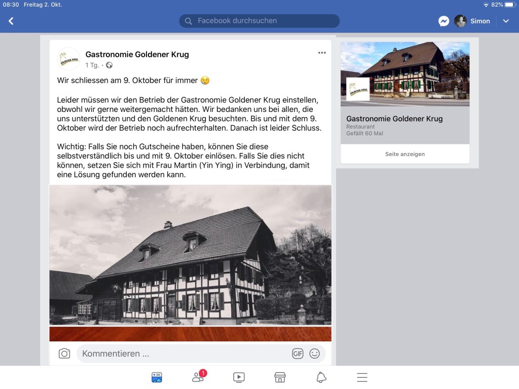View notifications bell icon
The width and height of the screenshot is (519, 389).
point(321,377)
